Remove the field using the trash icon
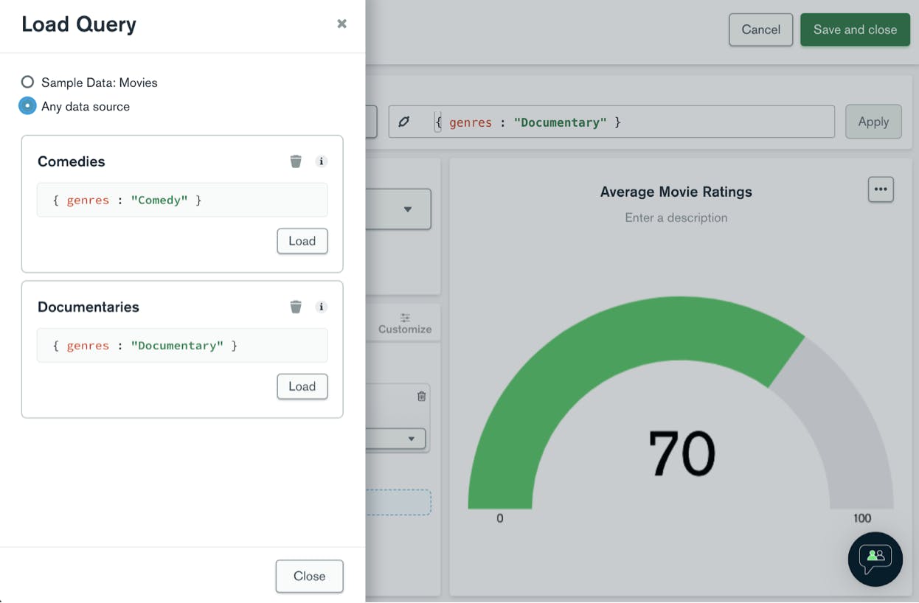The height and width of the screenshot is (603, 919). [x=421, y=396]
